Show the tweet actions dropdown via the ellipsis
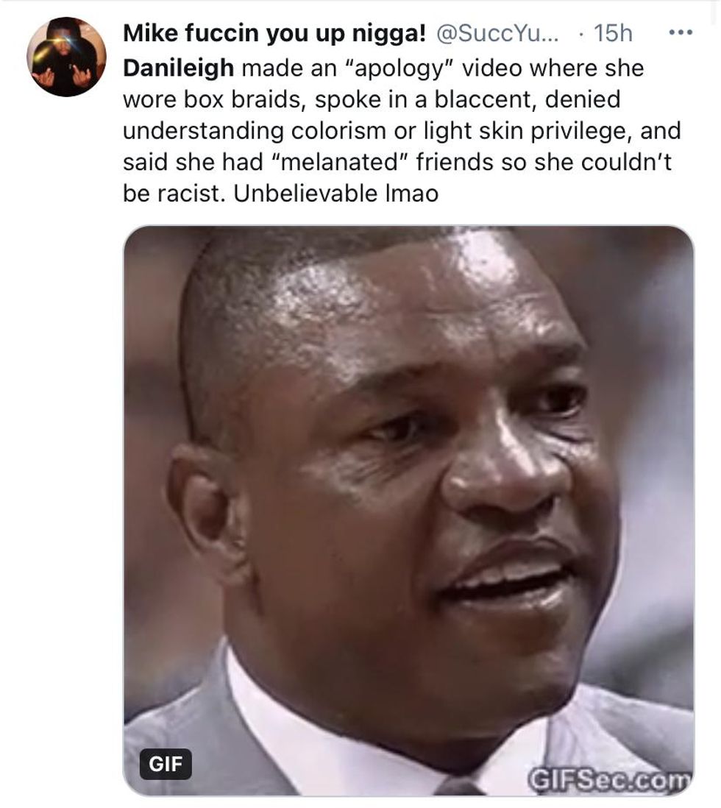Screen dimensions: 721x808 click(x=681, y=33)
